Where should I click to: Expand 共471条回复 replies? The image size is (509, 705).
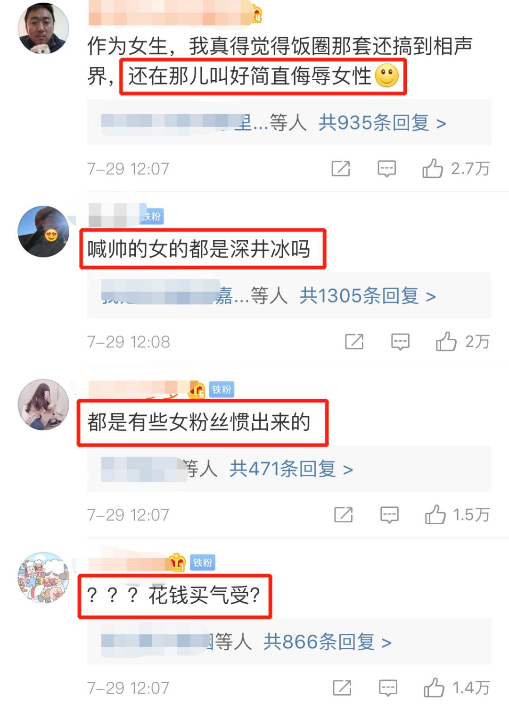tap(291, 469)
